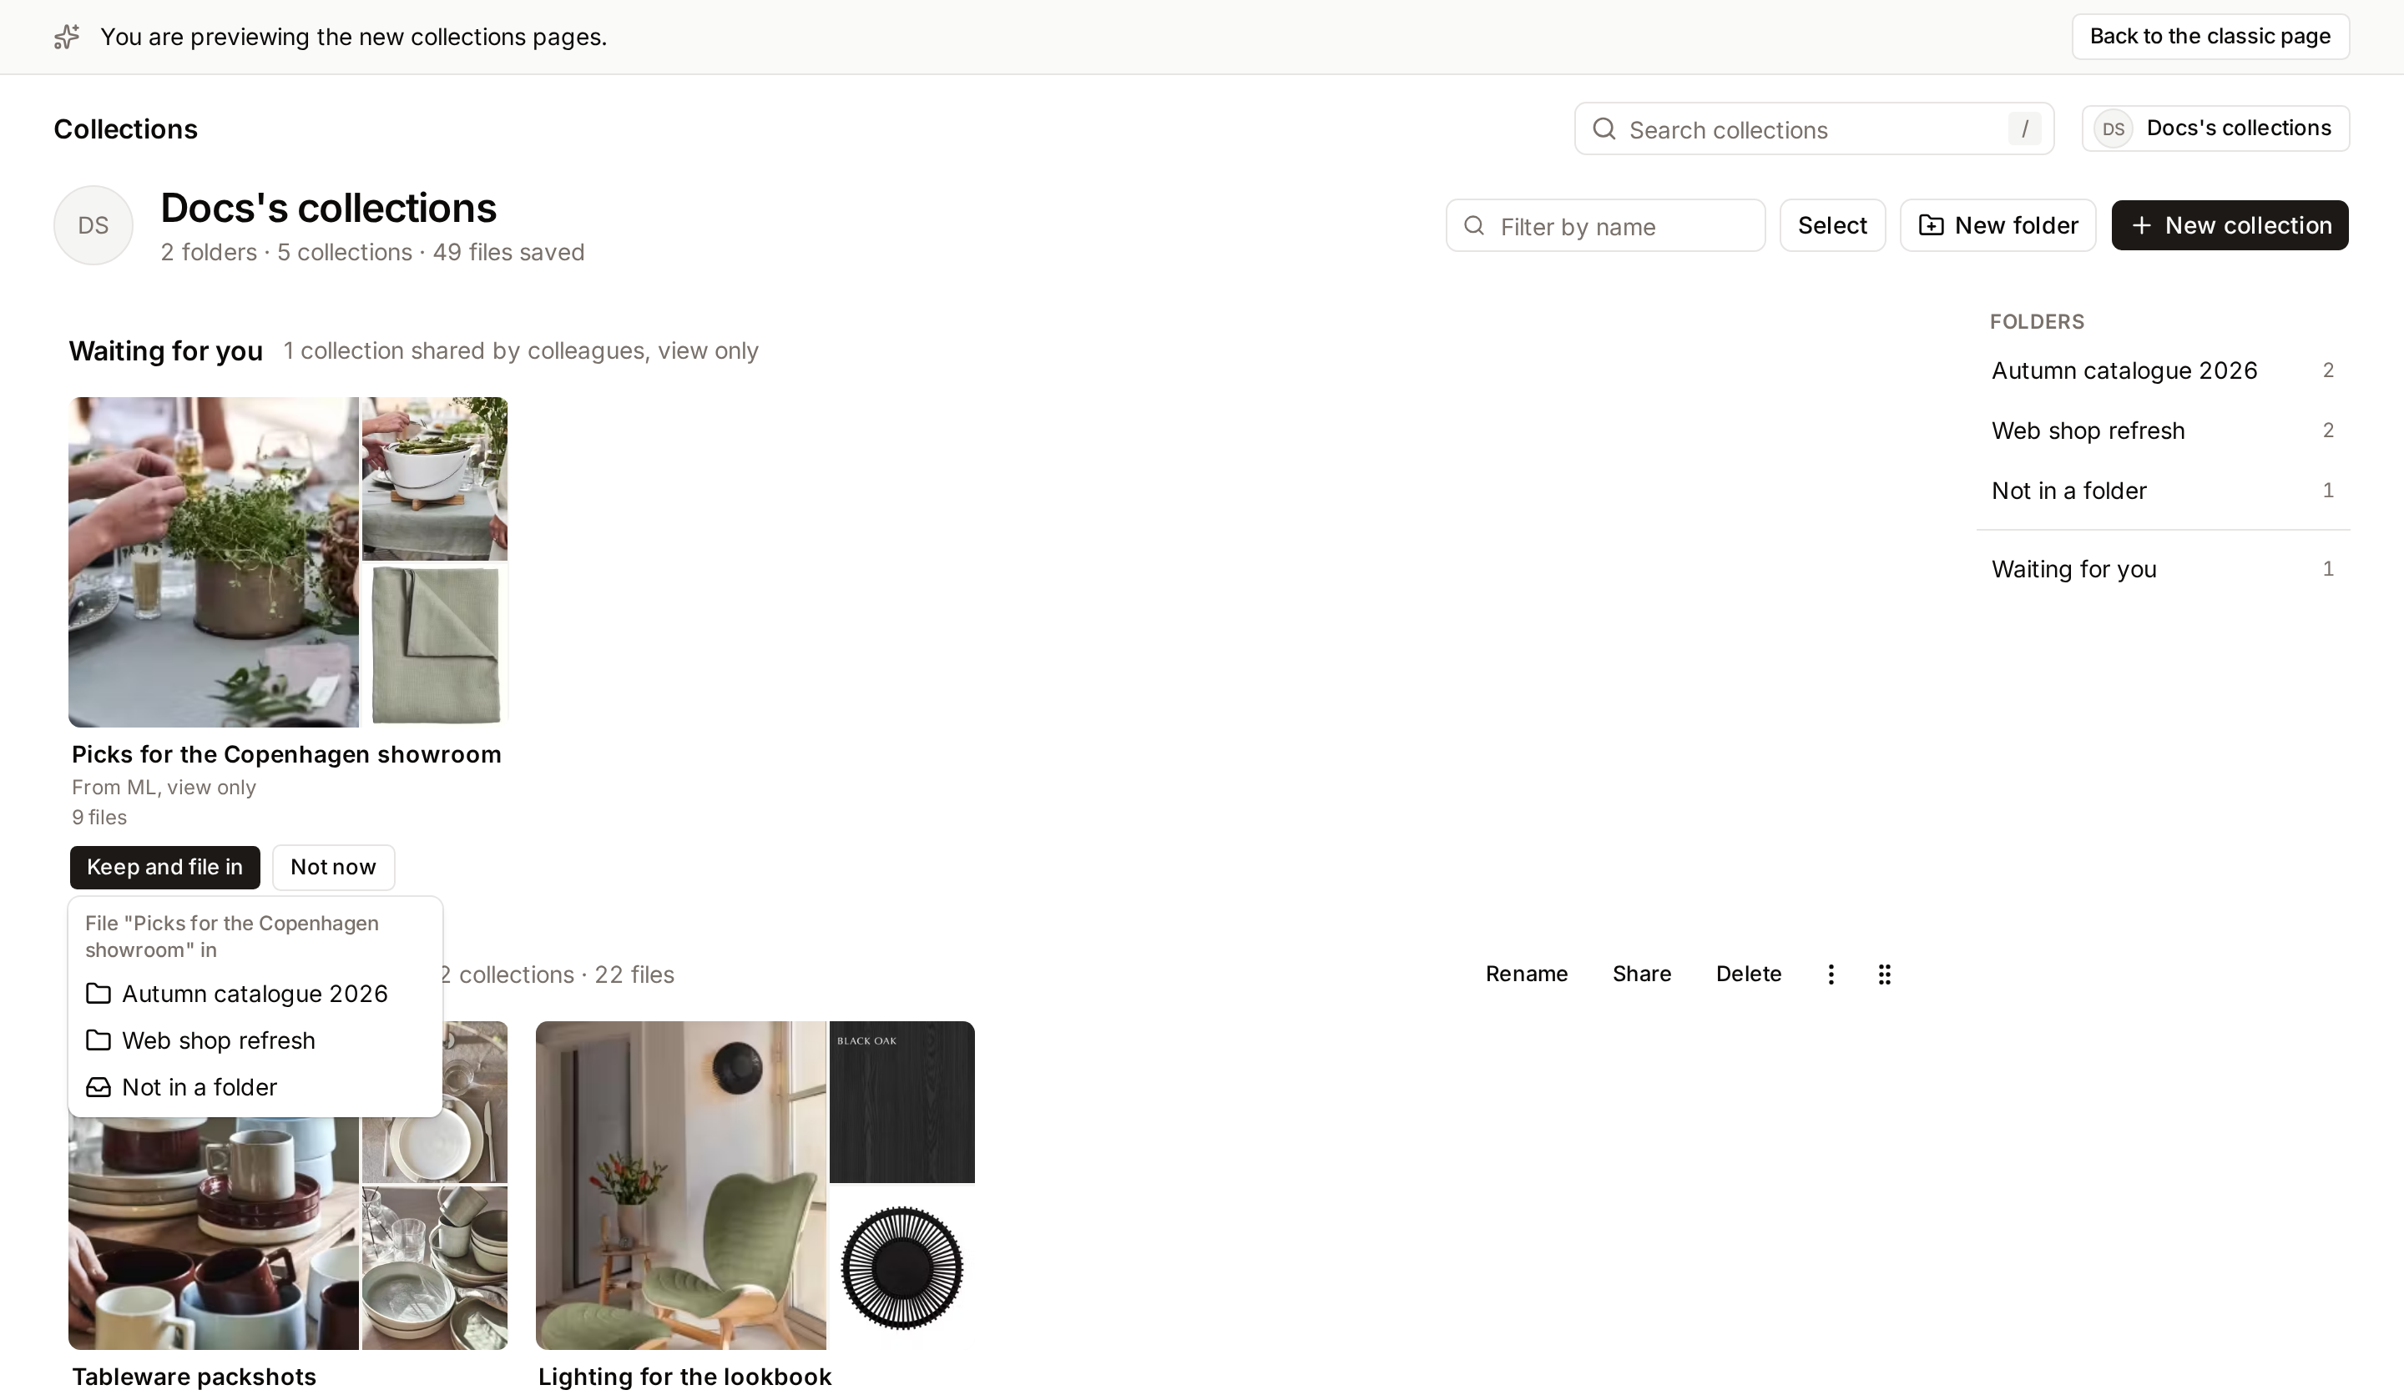Open the Docs's collections account switcher

(x=2215, y=128)
